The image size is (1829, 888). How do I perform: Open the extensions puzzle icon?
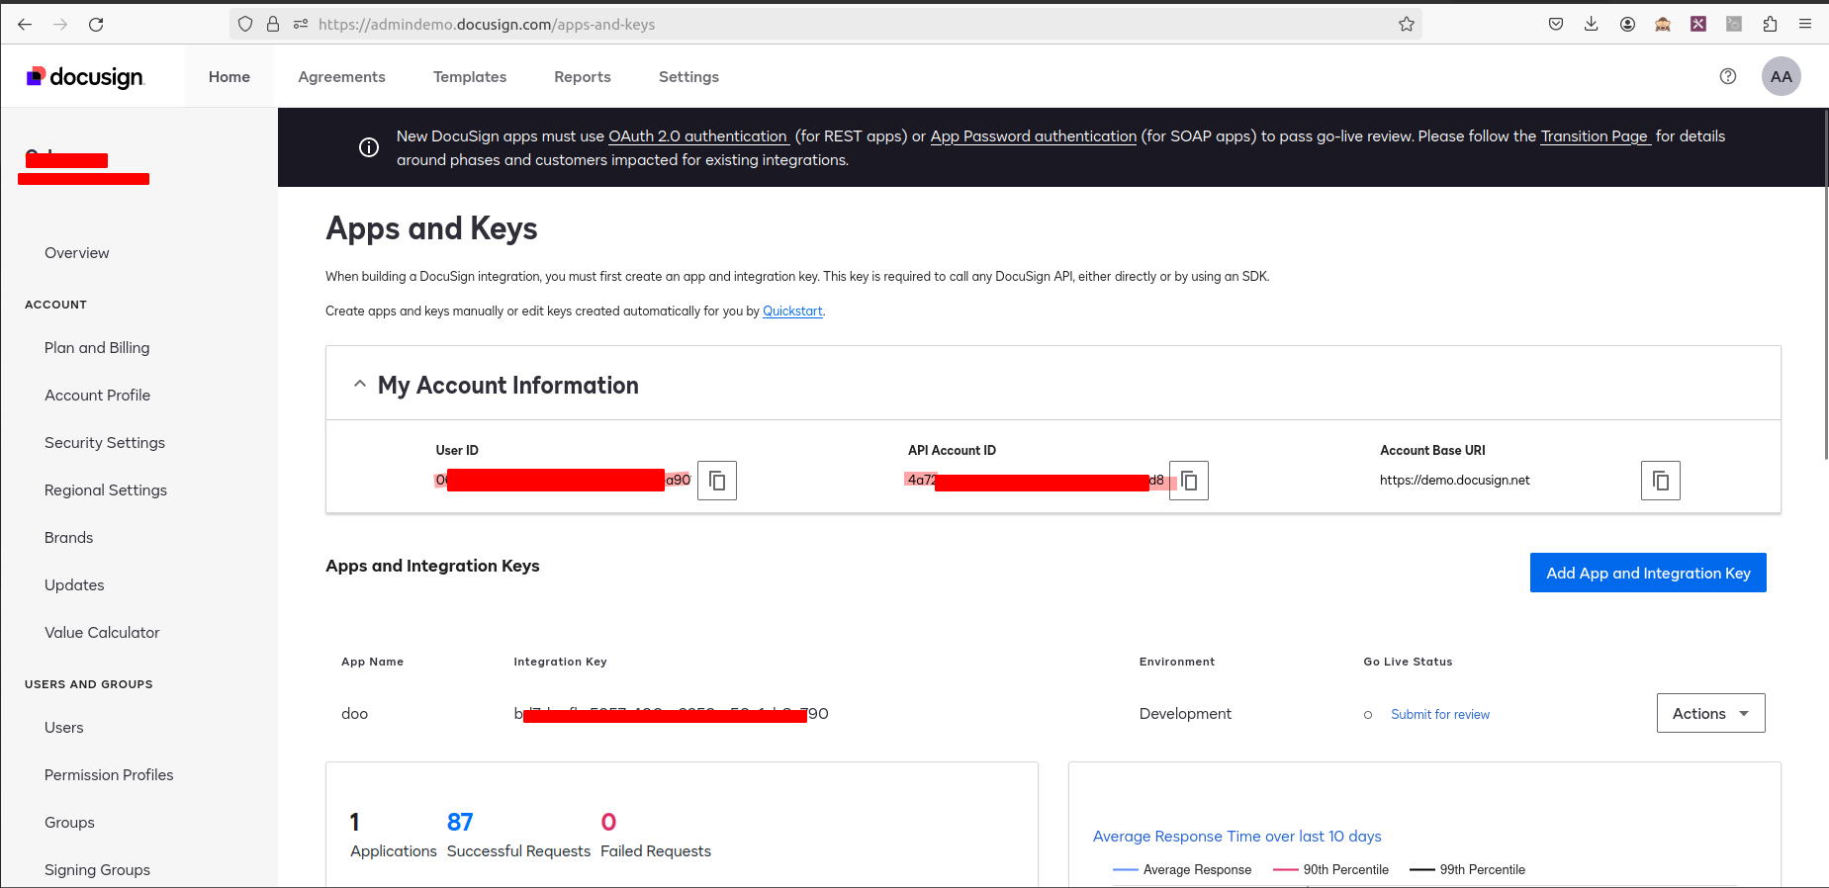pos(1770,24)
